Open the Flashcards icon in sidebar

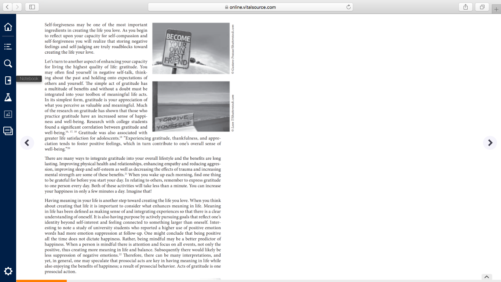pyautogui.click(x=8, y=131)
